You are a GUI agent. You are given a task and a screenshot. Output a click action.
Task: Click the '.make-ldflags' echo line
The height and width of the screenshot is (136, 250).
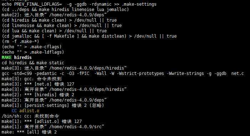click(x=33, y=52)
